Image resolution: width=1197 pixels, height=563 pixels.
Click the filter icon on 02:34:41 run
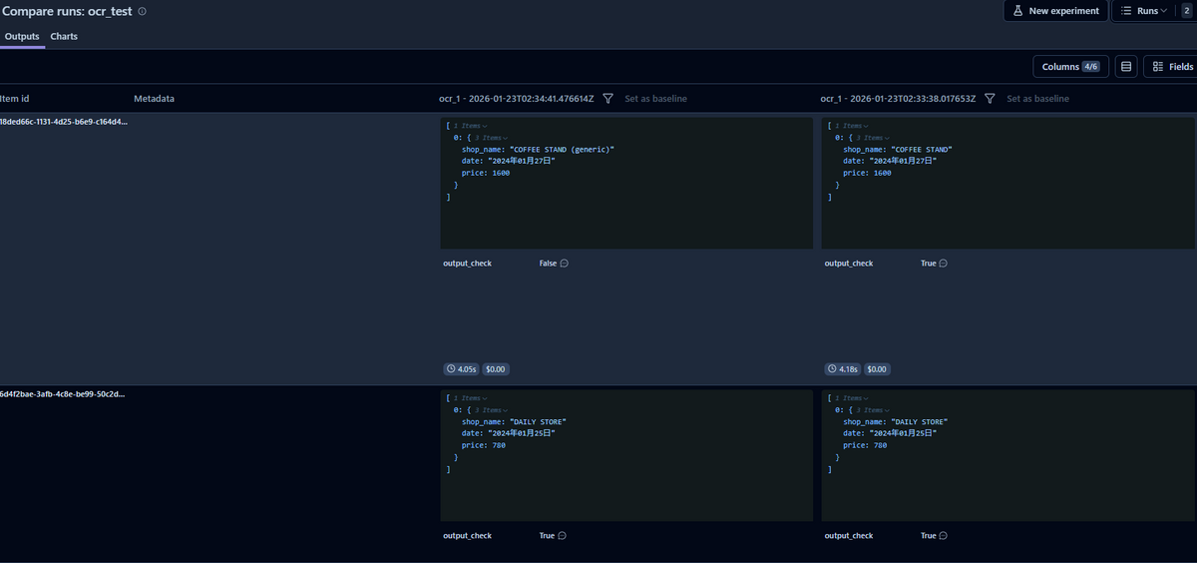pos(607,99)
